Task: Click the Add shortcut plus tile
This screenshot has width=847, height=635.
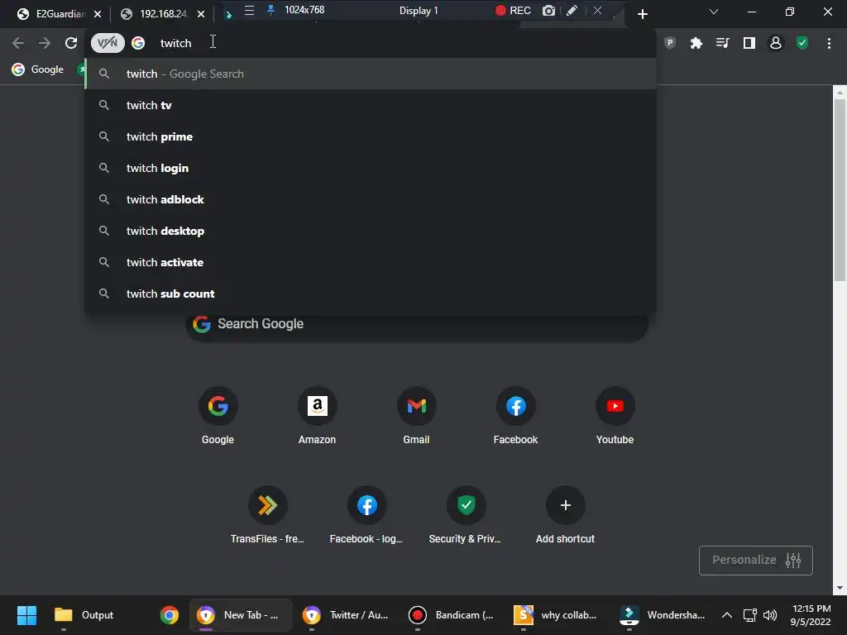Action: 565,515
